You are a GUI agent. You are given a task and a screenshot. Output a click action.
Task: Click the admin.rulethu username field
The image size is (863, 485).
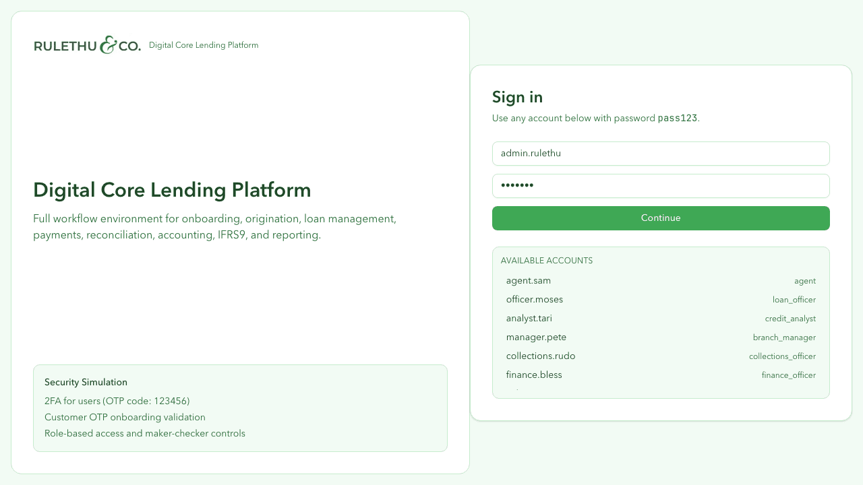[661, 153]
